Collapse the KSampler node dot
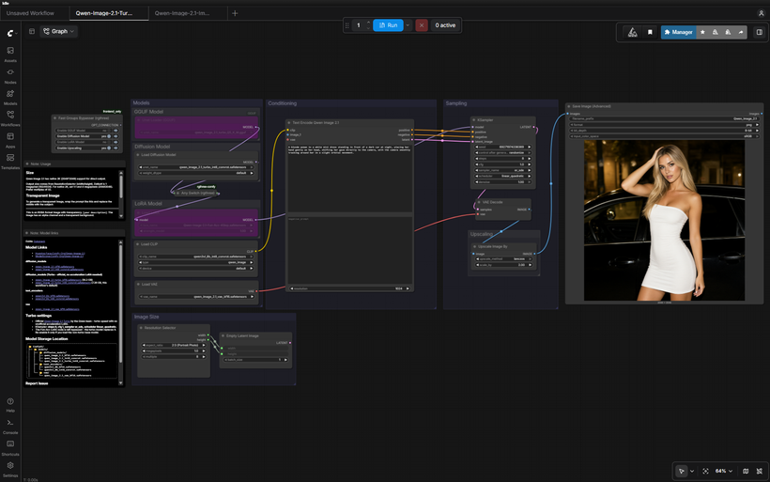Screen dimensions: 770x482 tap(474, 120)
